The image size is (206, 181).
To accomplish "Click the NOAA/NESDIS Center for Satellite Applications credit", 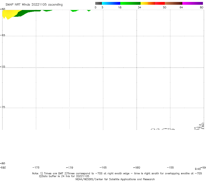I will tap(115, 179).
